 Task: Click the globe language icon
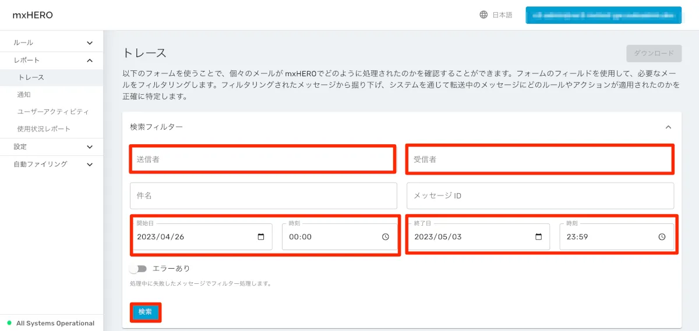(x=483, y=15)
